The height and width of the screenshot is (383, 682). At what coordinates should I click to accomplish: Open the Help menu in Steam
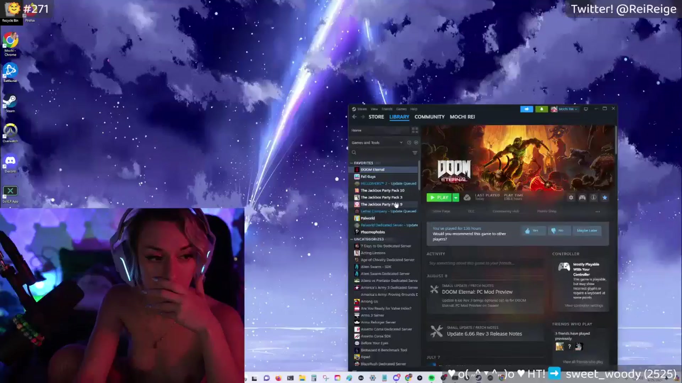click(414, 109)
